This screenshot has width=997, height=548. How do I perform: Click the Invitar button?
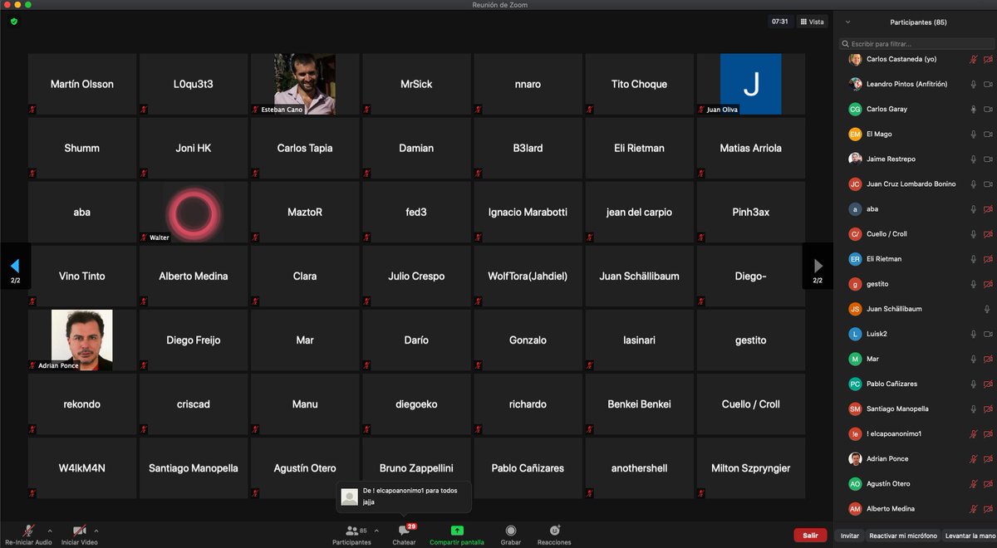tap(849, 536)
